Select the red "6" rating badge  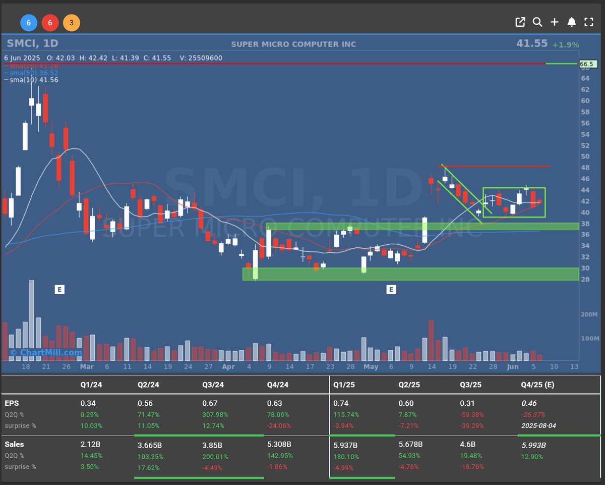(50, 23)
